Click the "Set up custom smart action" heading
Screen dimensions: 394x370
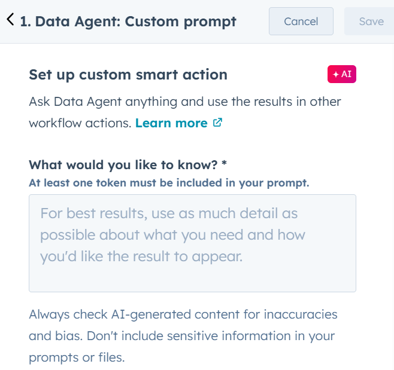pos(128,75)
